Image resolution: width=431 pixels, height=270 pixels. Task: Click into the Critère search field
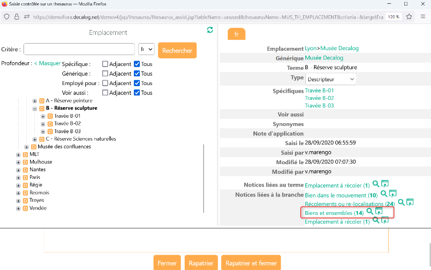pos(79,50)
